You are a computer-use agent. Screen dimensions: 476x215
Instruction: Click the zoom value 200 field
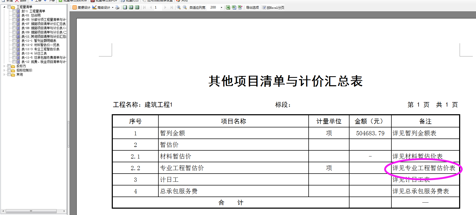click(x=214, y=7)
